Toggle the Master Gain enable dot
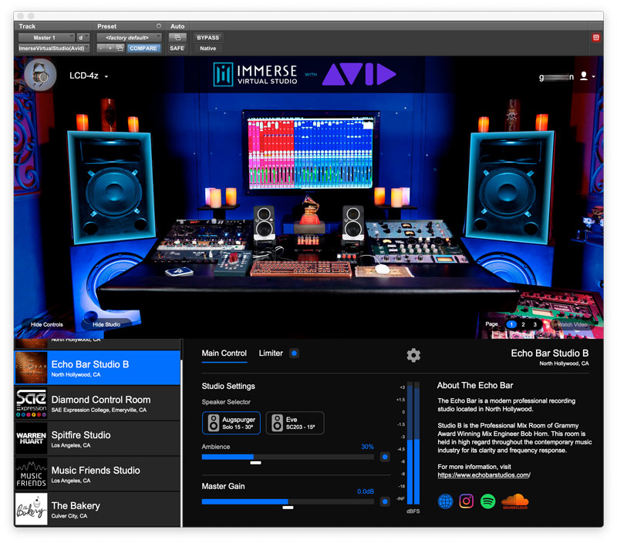 click(385, 501)
